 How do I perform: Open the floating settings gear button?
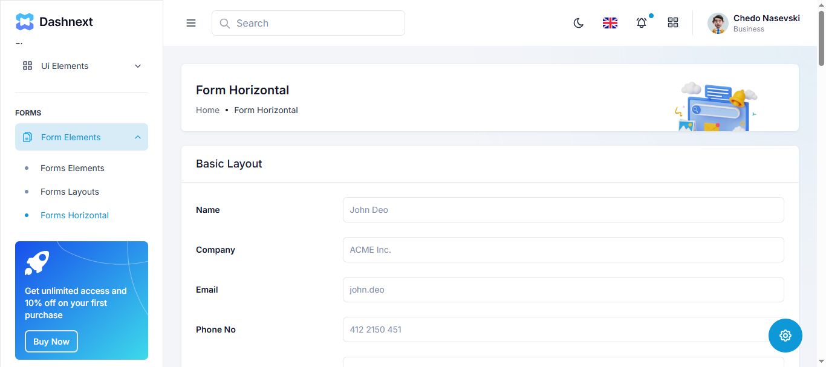click(785, 336)
